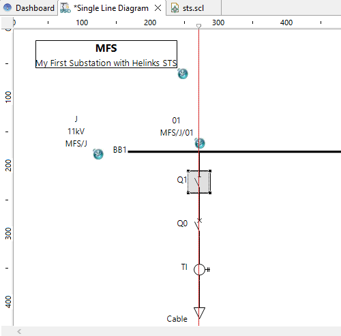Click the MFS/J/01 bay label

click(x=177, y=133)
